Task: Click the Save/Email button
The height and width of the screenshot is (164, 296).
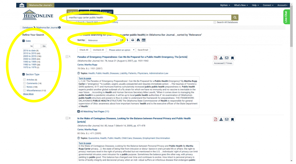Action: coord(143,50)
